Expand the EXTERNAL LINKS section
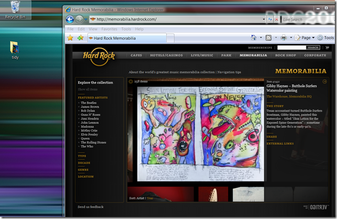The image size is (337, 219). (x=280, y=144)
